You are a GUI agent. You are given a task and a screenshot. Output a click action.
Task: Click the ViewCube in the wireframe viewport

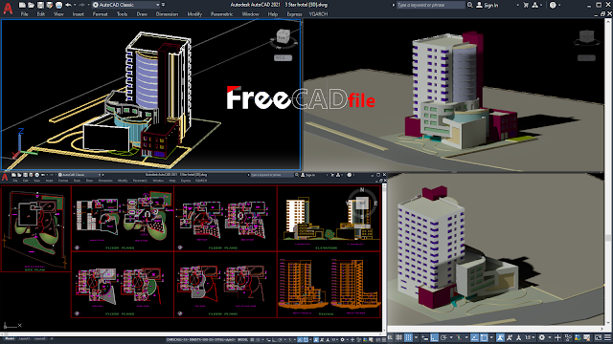click(284, 36)
